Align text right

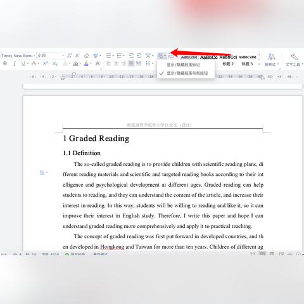coord(123,63)
